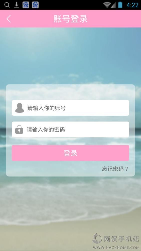This screenshot has width=141, height=251.
Task: Open the search icon in status bar
Action: click(7, 5)
